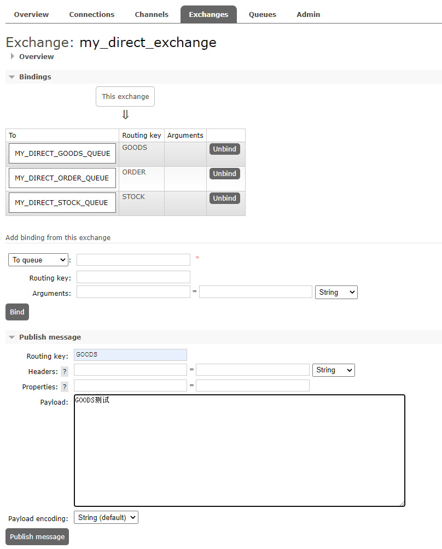Open the MY_DIRECT_ORDER_QUEUE link
This screenshot has width=442, height=549.
[62, 178]
